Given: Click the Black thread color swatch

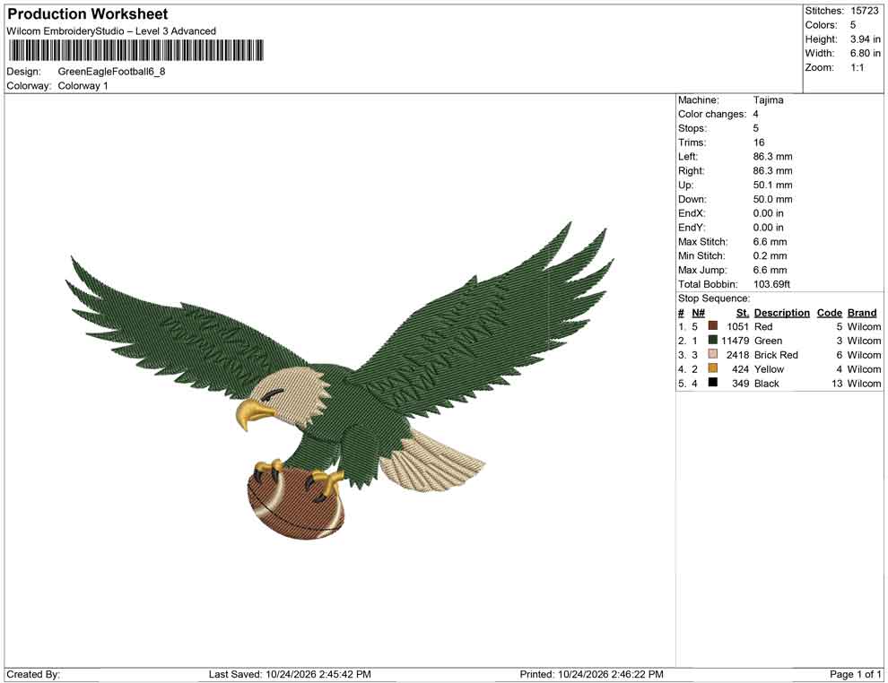Looking at the screenshot, I should [713, 383].
